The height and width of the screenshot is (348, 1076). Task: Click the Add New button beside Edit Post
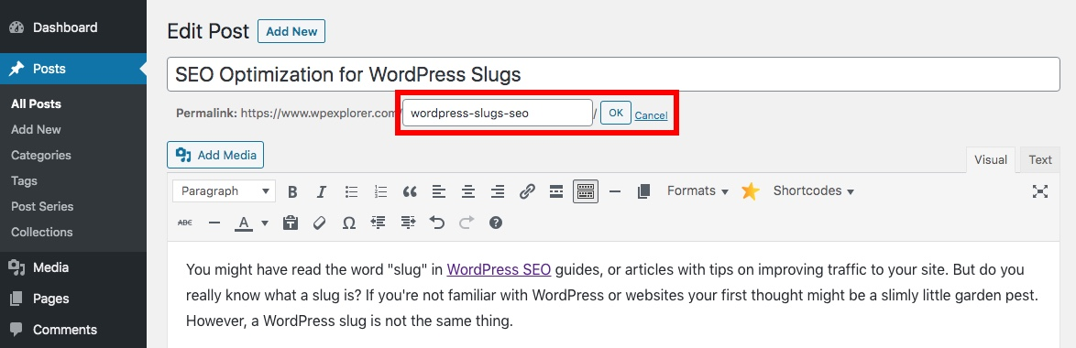[291, 31]
